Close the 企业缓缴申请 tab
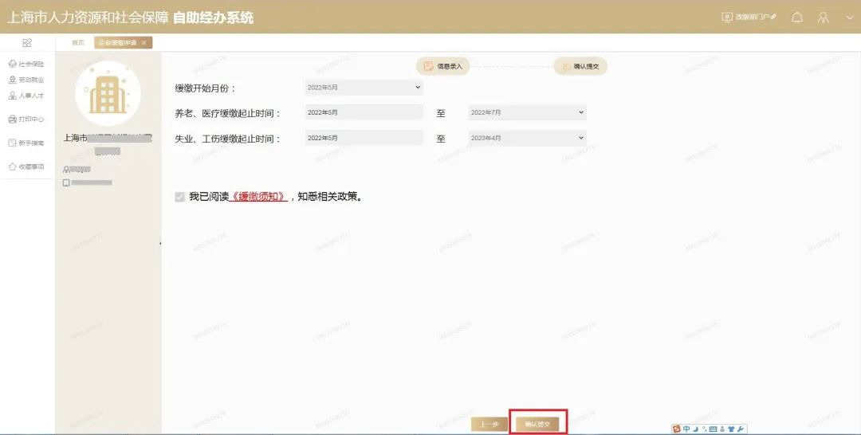The height and width of the screenshot is (435, 861). coord(143,43)
